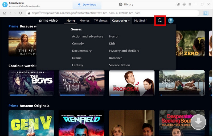The image size is (213, 136).
Task: Navigate back with the left arrow
Action: pos(10,13)
